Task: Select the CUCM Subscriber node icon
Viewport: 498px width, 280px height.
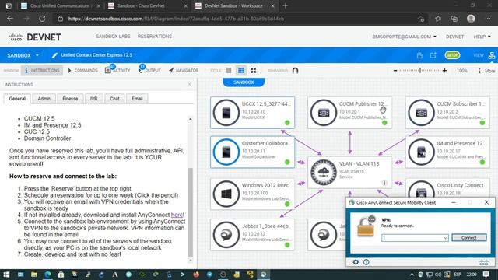Action: coord(421,113)
